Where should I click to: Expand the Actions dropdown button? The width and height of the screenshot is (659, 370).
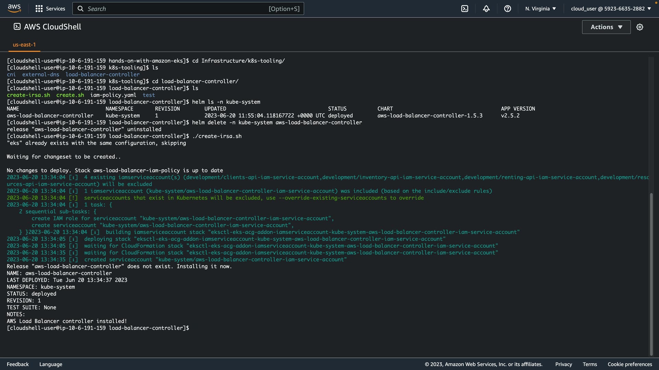(x=606, y=27)
